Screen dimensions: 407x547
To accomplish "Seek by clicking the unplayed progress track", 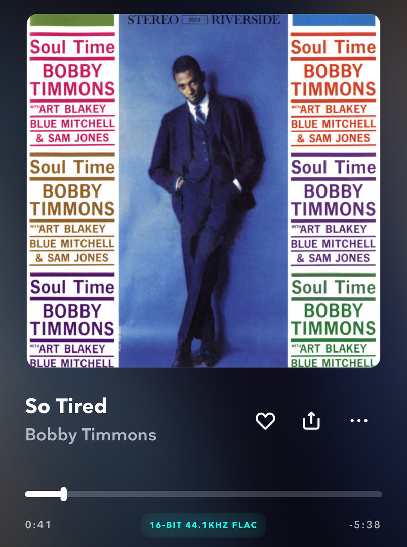I will click(224, 494).
